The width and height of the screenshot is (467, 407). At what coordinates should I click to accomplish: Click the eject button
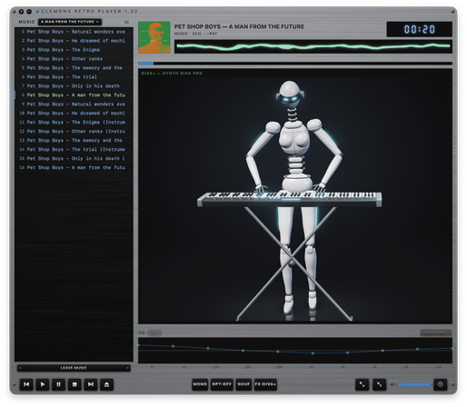coord(106,384)
